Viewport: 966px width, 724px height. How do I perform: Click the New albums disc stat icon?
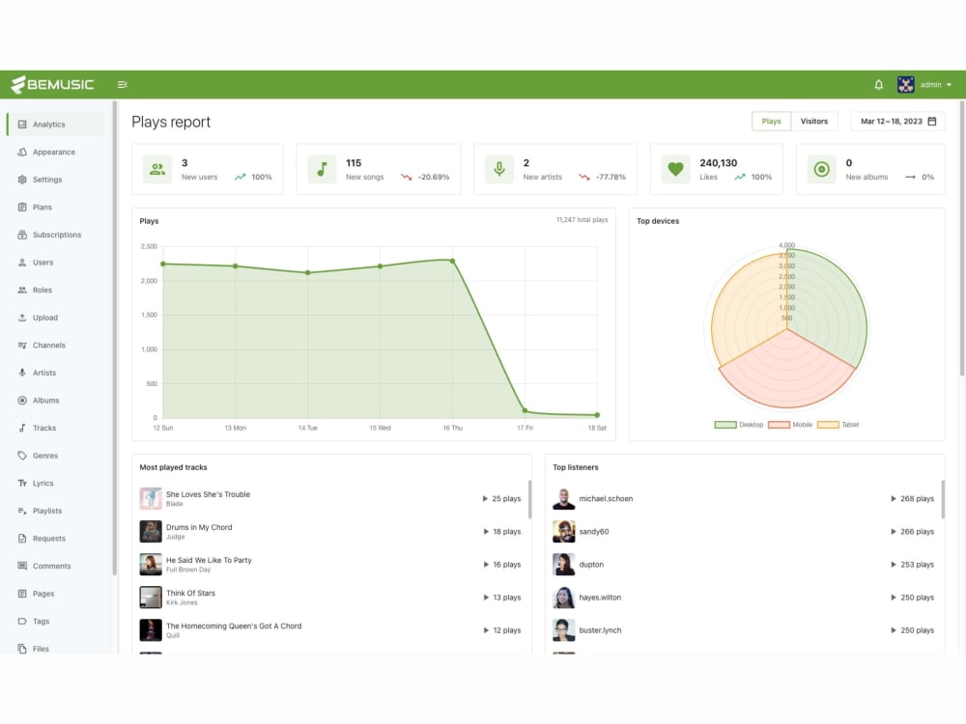[x=822, y=169]
